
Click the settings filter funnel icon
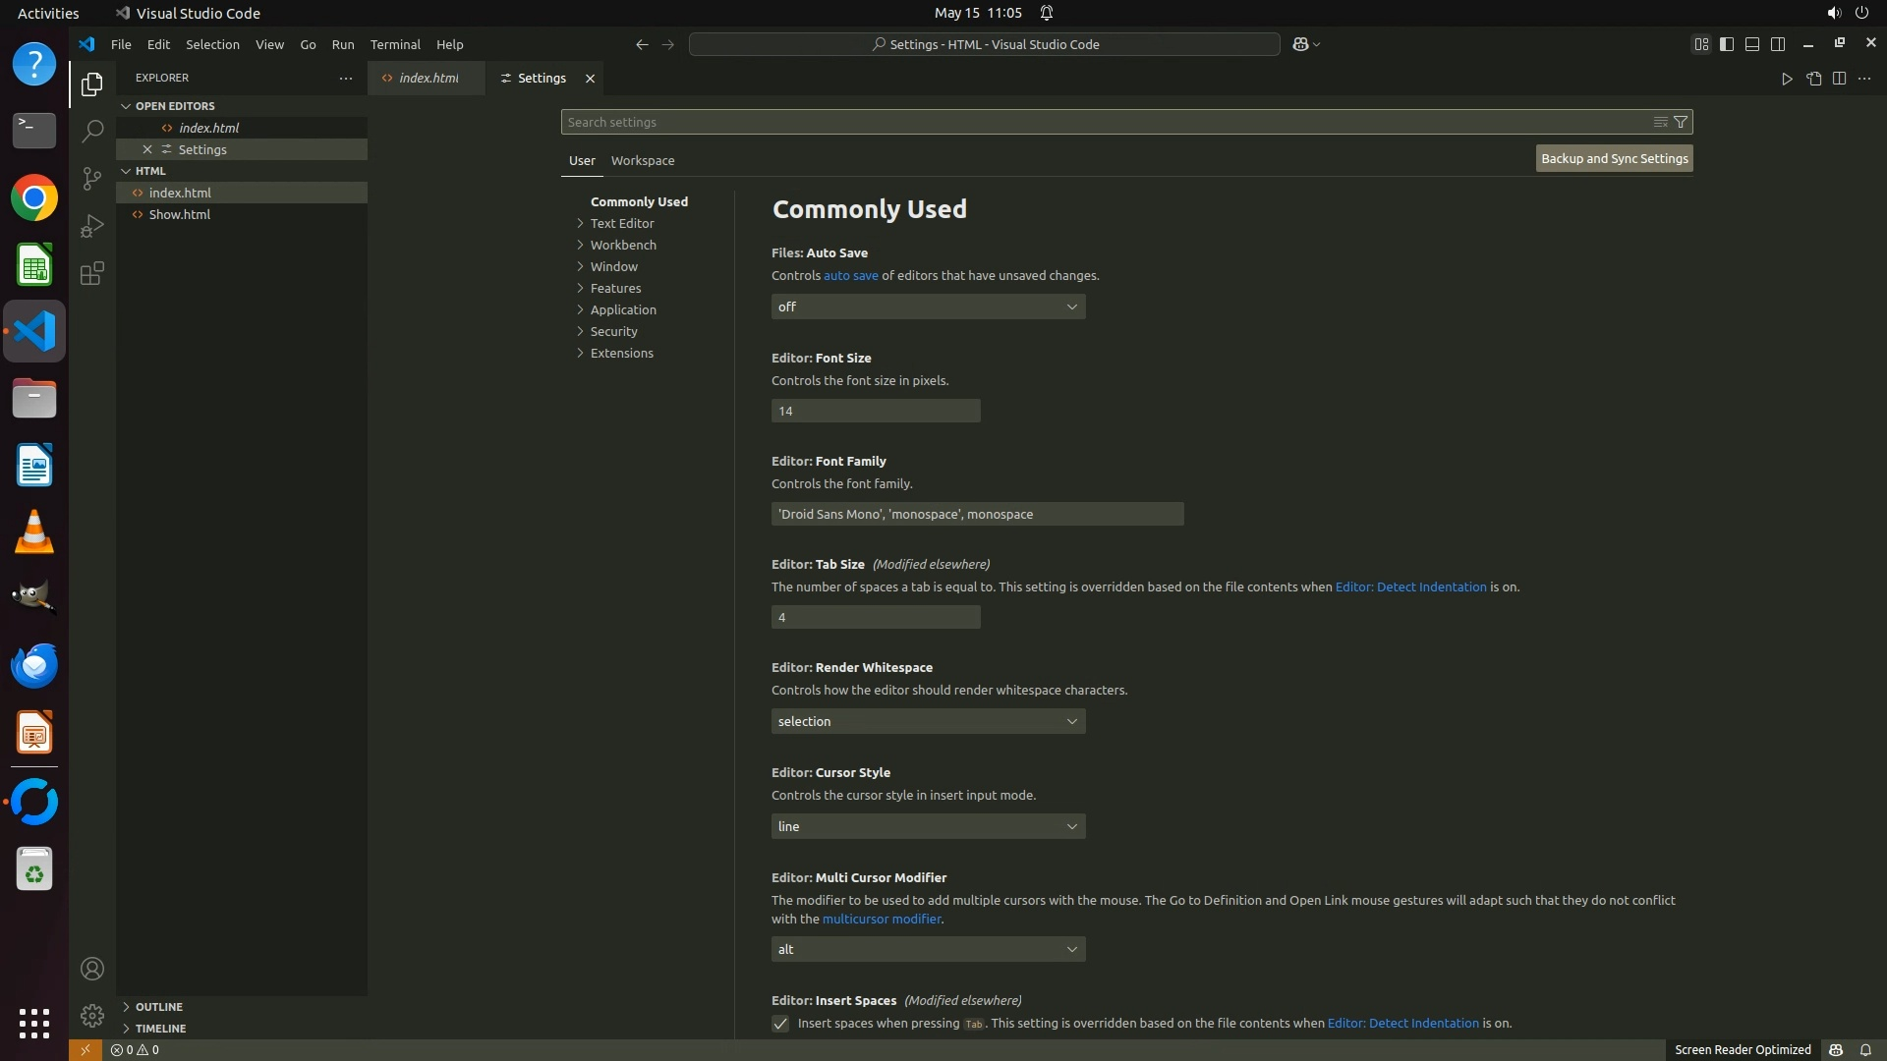(x=1681, y=122)
